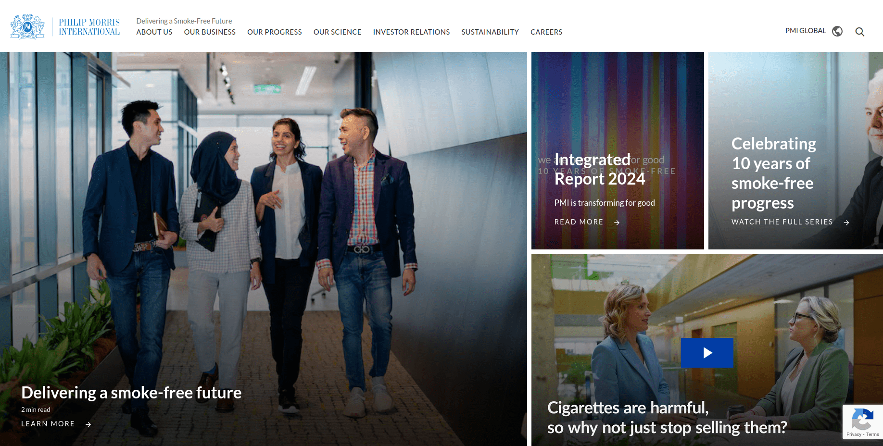Click the arrow next to Learn More

pyautogui.click(x=88, y=424)
